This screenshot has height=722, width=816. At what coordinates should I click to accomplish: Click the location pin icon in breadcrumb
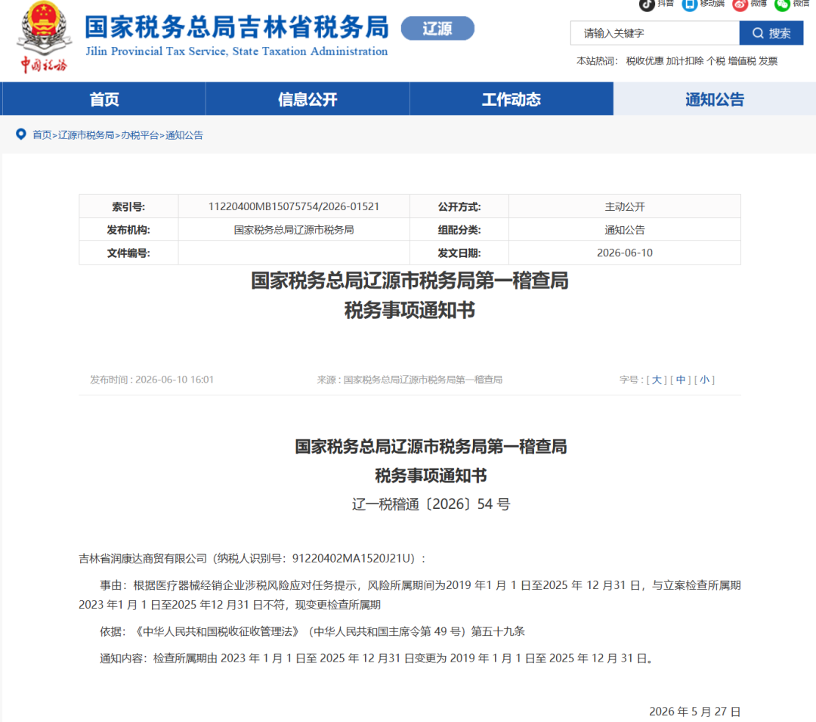point(21,135)
